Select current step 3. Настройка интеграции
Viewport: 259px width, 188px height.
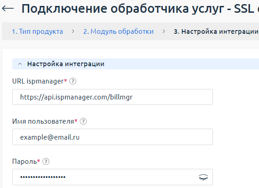point(216,31)
